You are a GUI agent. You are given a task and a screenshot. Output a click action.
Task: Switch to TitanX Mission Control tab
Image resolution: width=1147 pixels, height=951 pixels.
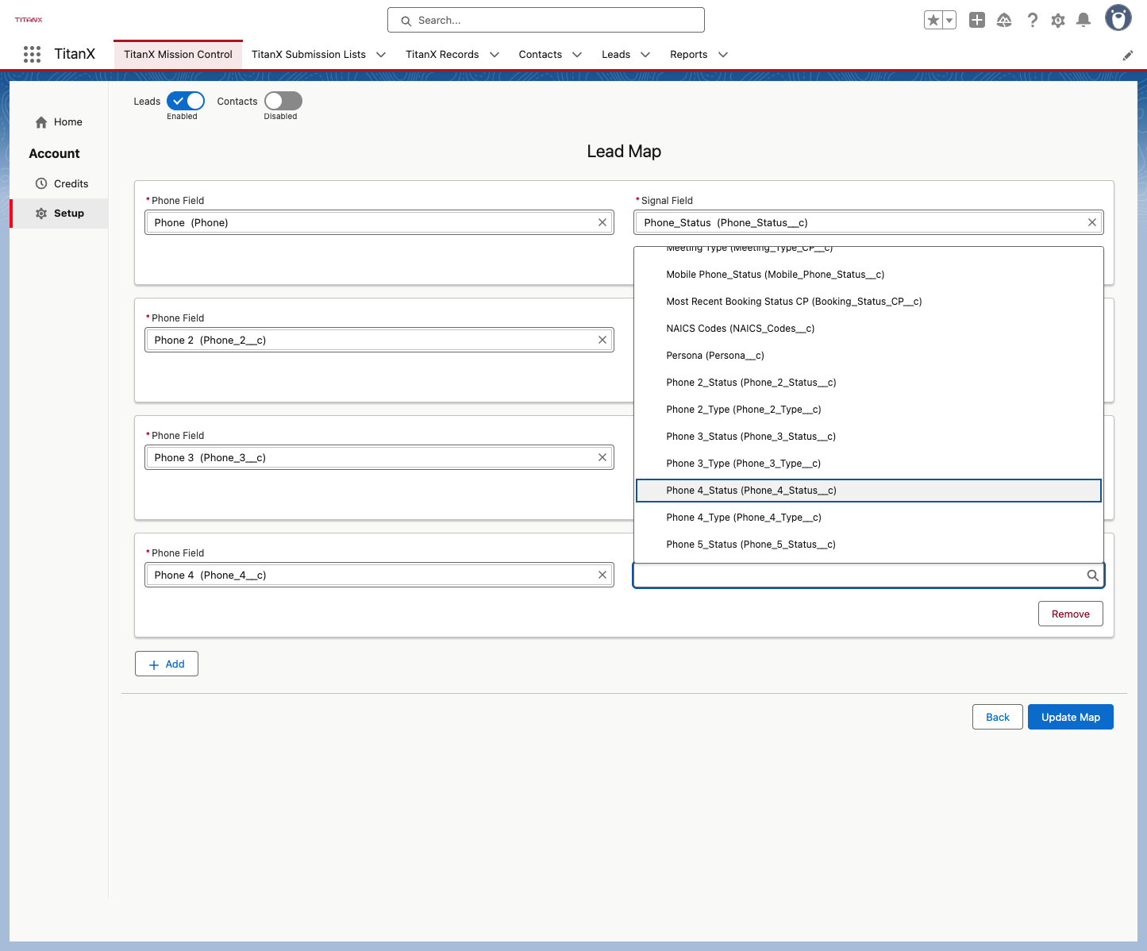178,55
